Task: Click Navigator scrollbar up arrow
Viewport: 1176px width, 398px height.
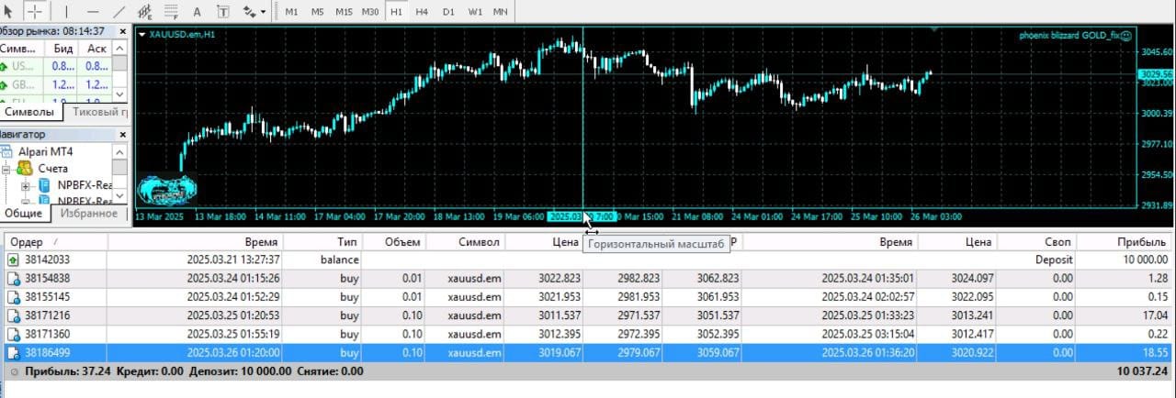Action: [x=120, y=151]
